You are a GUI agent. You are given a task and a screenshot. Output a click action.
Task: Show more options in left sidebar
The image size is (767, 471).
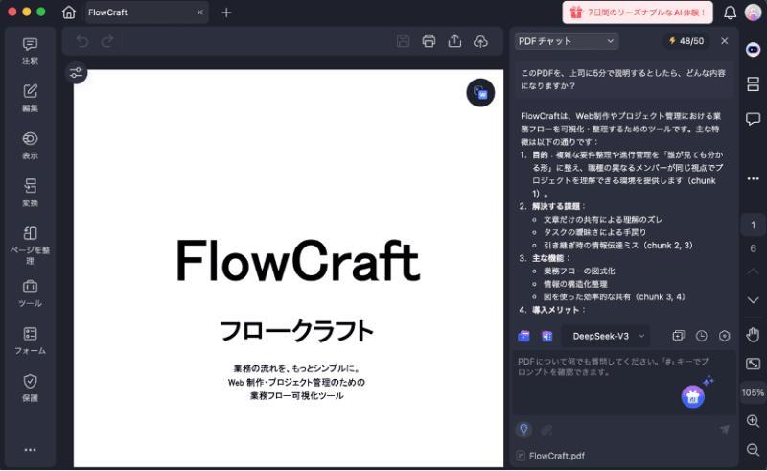30,450
